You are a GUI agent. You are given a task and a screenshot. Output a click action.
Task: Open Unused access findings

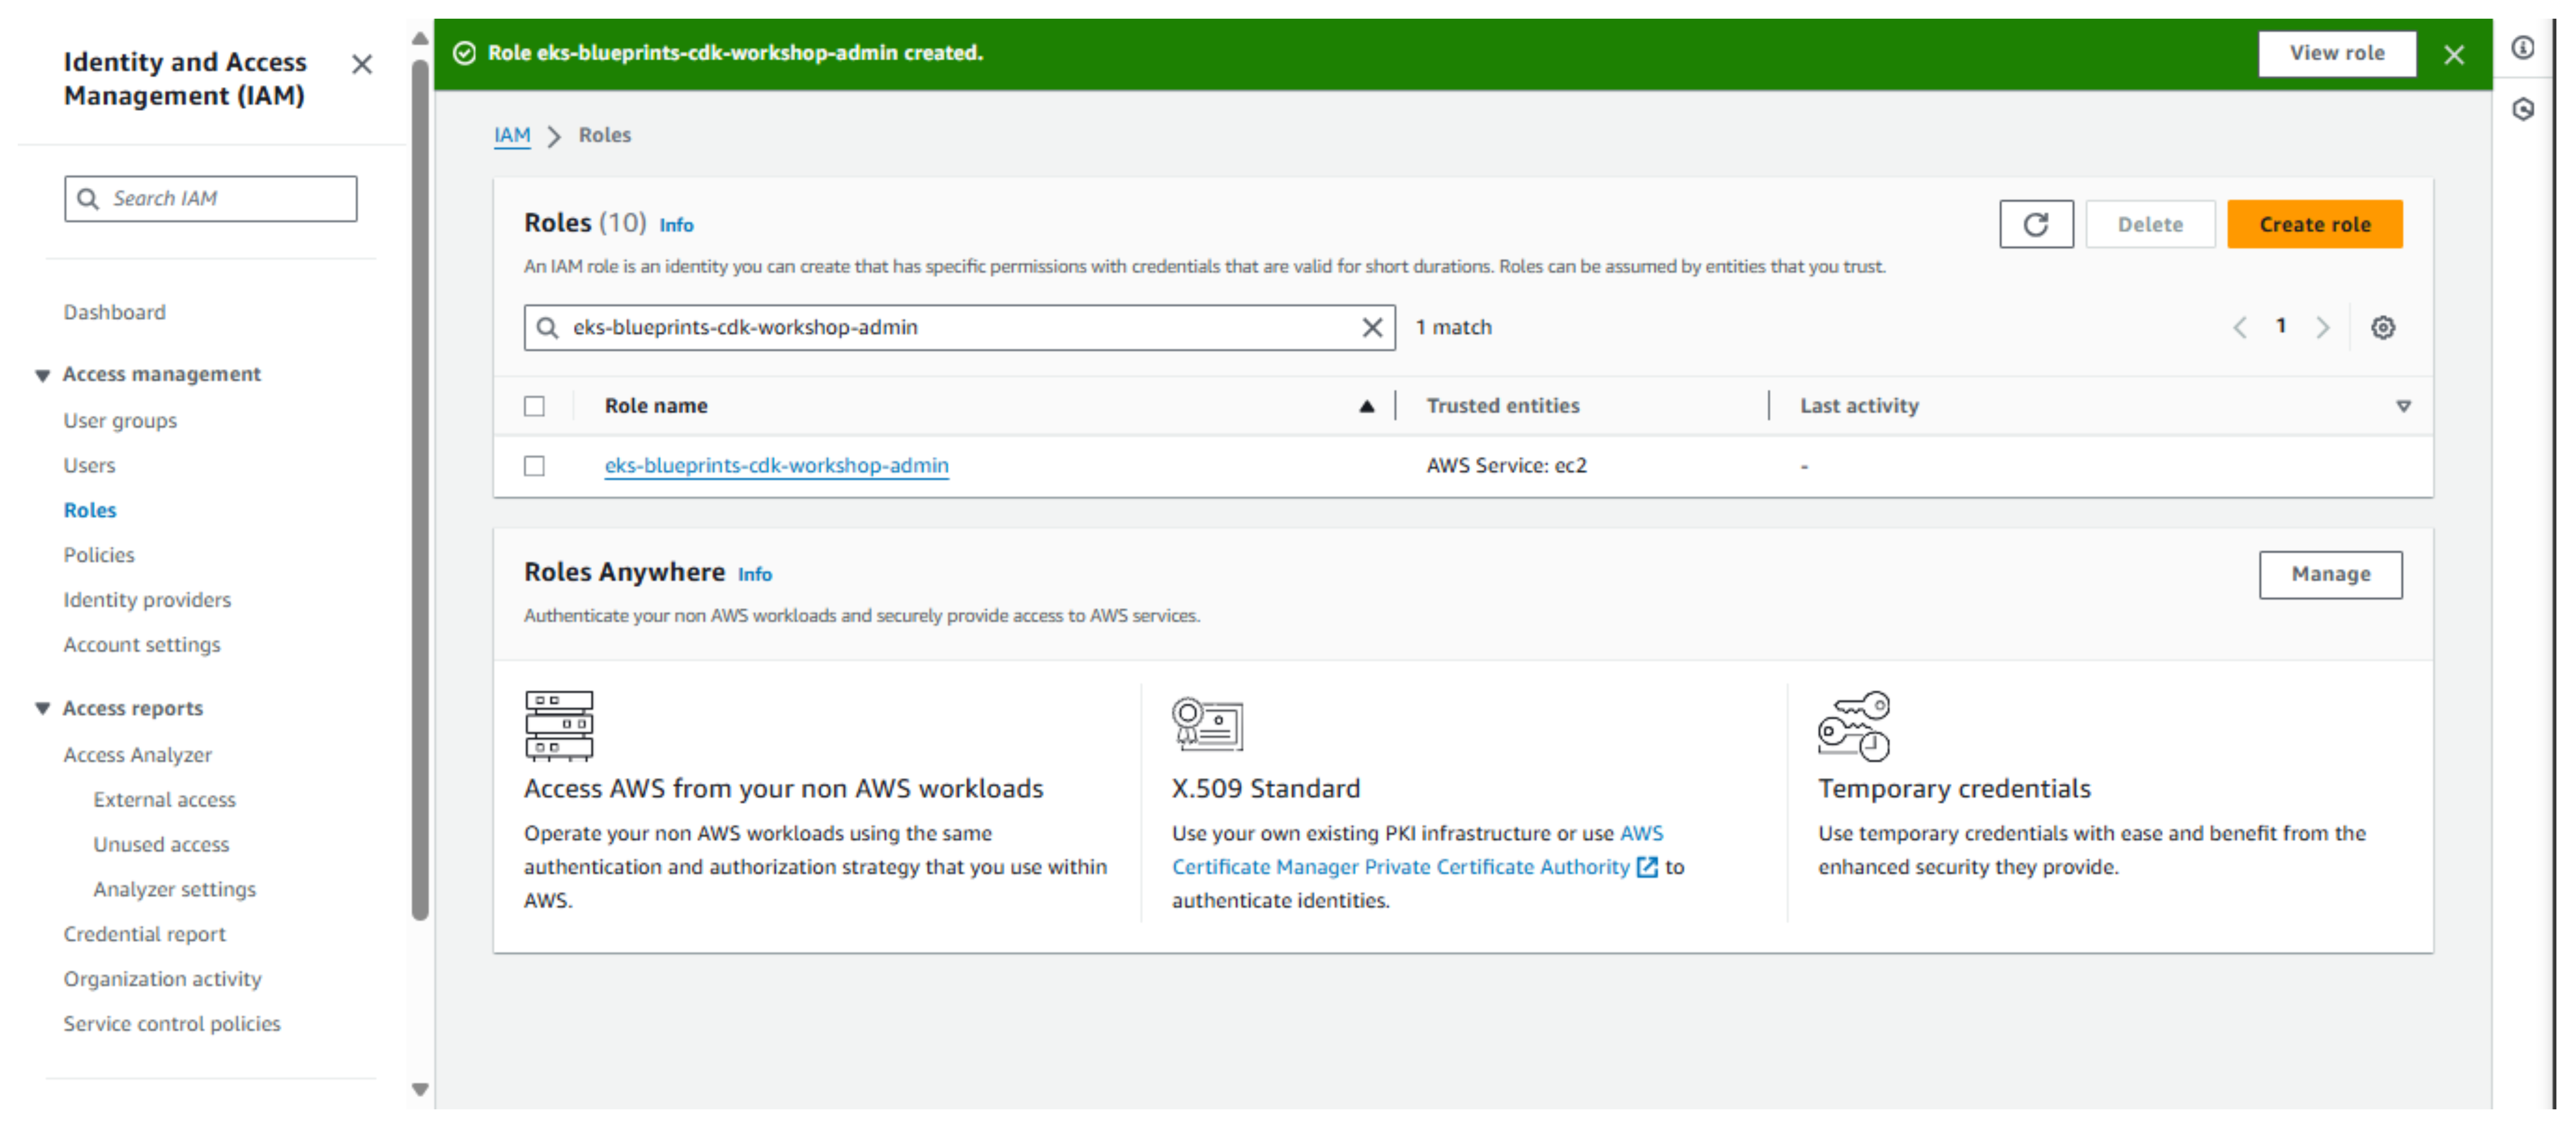pyautogui.click(x=161, y=845)
